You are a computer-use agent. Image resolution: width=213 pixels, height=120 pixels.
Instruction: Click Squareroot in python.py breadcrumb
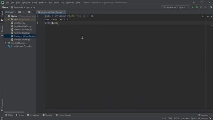click(23, 7)
